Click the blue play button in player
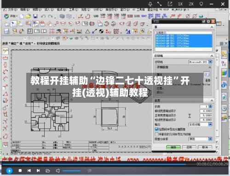Viewport: 230px width, 176px height. [x=9, y=170]
